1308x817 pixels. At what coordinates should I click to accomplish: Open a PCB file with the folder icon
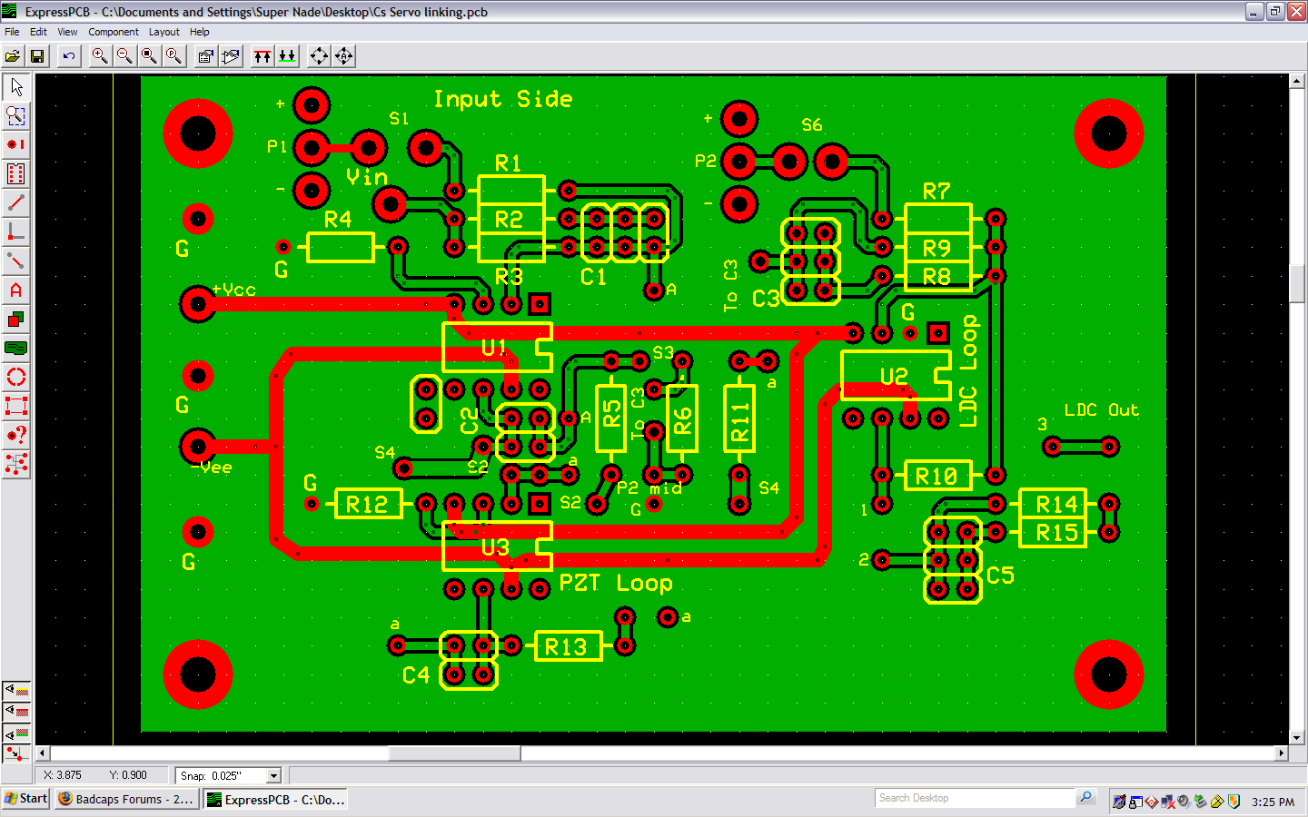[13, 56]
